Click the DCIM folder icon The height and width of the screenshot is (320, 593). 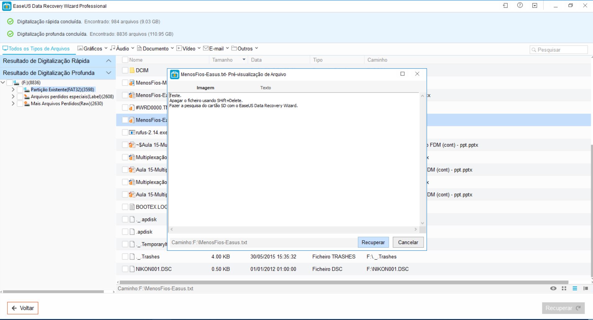click(132, 70)
